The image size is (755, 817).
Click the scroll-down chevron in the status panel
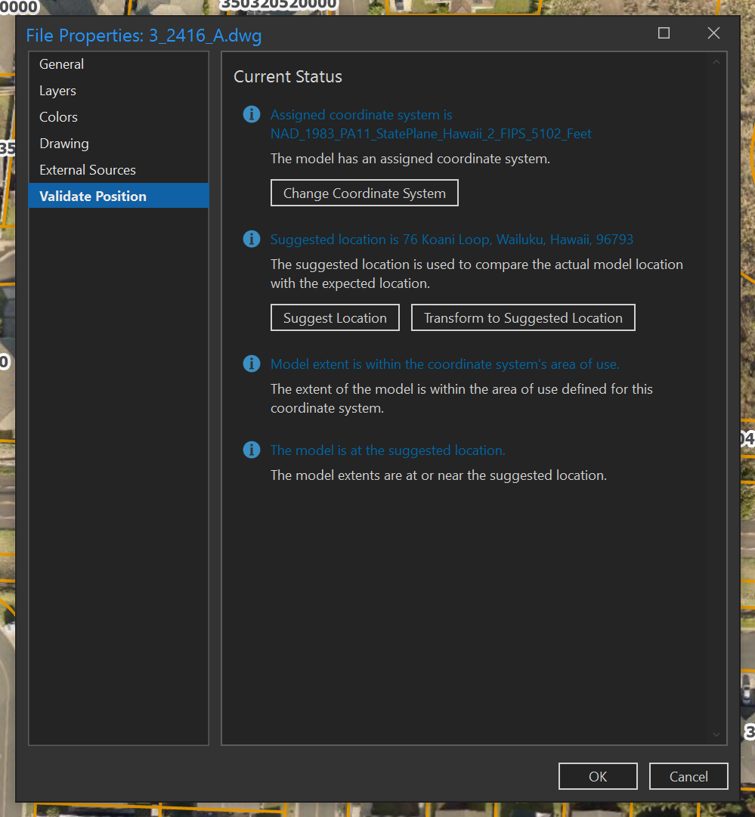[716, 734]
